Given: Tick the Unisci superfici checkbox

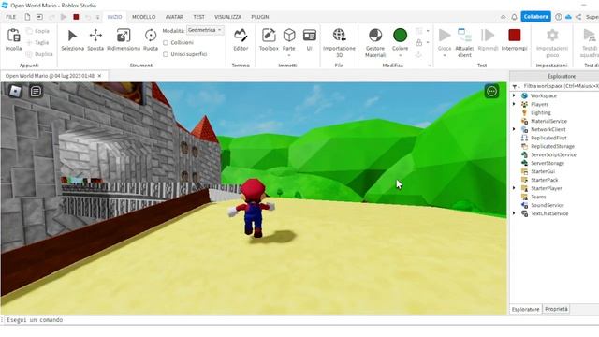Looking at the screenshot, I should (166, 54).
